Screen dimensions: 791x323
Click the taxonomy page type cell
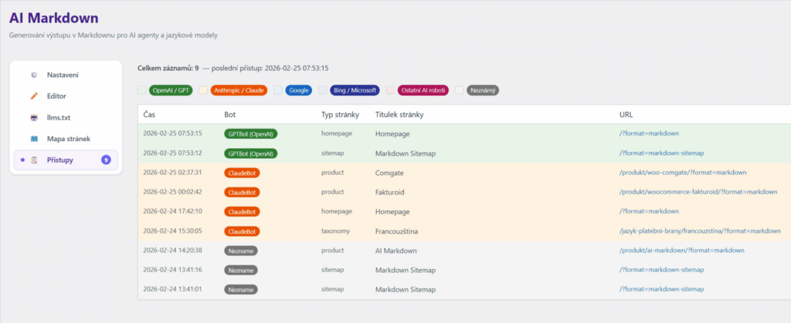[x=335, y=231]
